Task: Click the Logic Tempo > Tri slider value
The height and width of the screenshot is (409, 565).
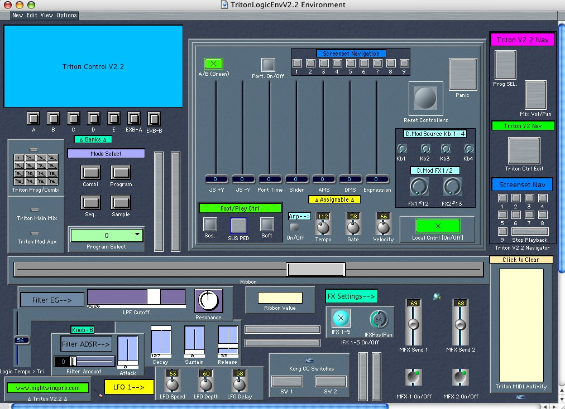Action: click(21, 340)
